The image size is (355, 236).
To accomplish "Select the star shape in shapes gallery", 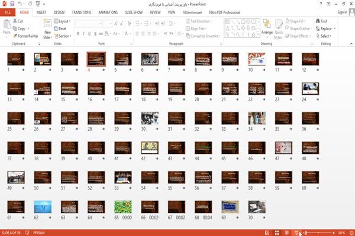I will pos(253,35).
